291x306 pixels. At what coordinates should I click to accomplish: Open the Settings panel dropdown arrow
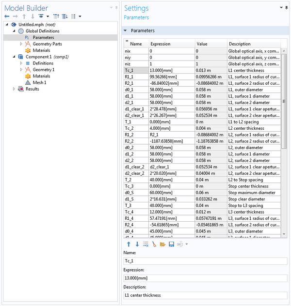pyautogui.click(x=281, y=8)
